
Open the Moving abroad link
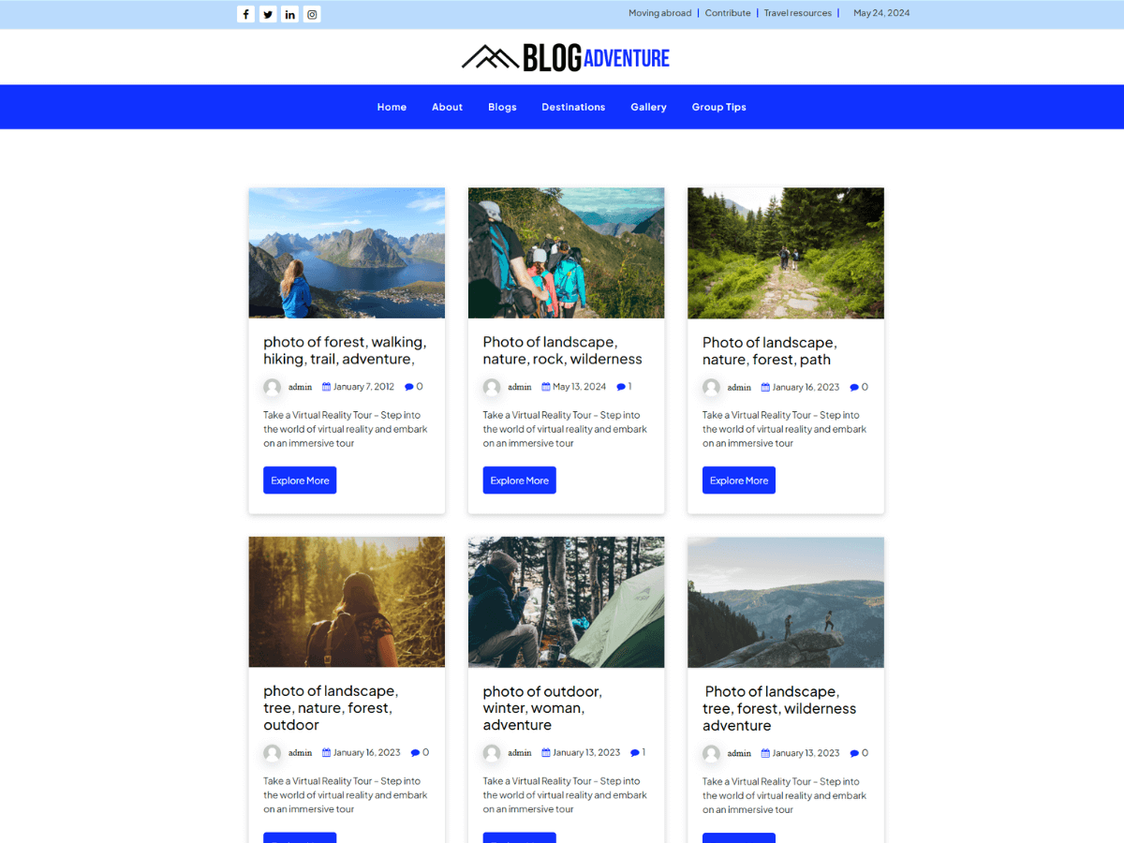[x=659, y=13]
